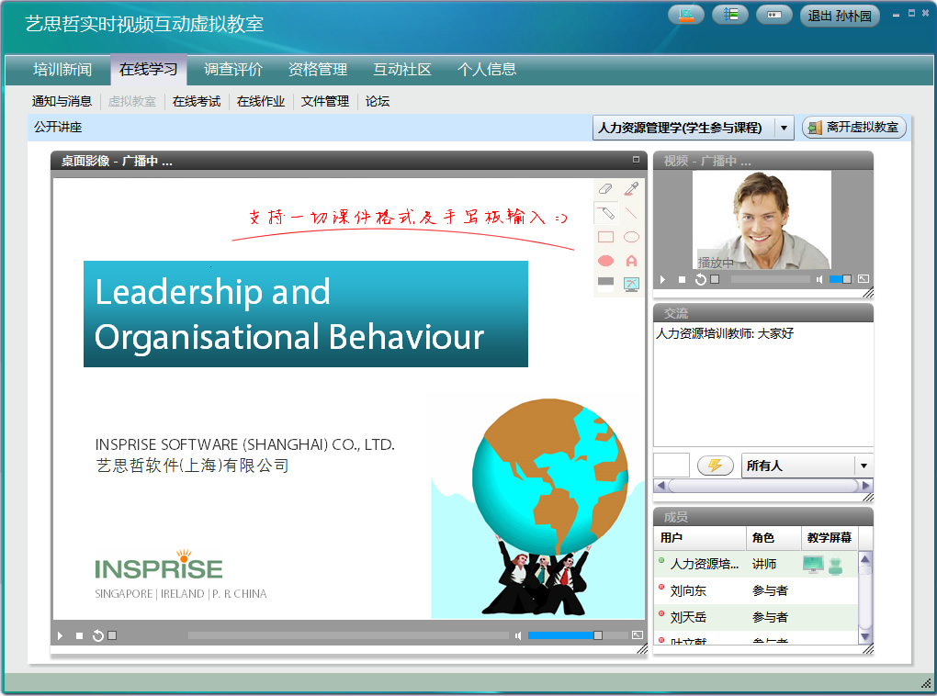
Task: Play the video panel stream
Action: tap(662, 280)
